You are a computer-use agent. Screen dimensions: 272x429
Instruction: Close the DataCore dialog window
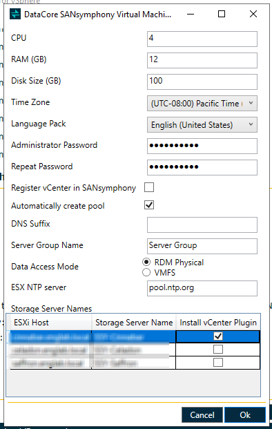tap(253, 14)
